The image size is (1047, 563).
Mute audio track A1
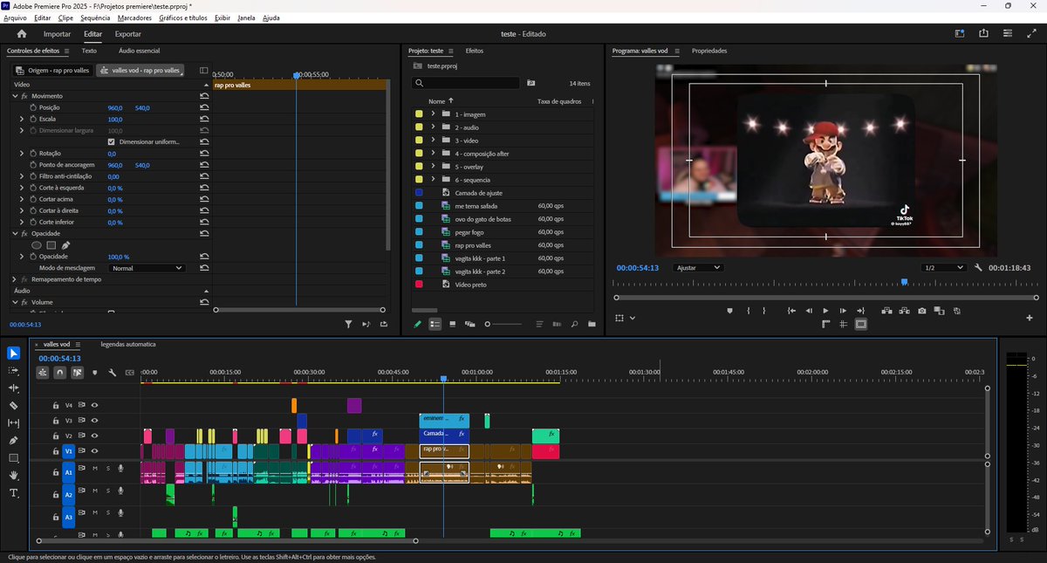click(x=94, y=469)
